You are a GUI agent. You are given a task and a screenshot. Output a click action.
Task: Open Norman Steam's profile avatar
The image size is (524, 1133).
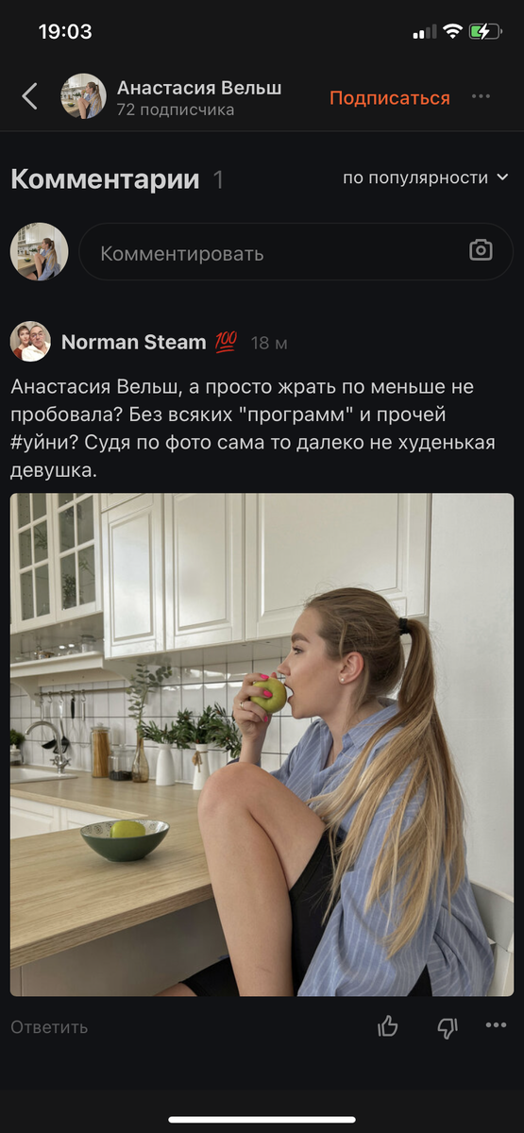coord(30,342)
